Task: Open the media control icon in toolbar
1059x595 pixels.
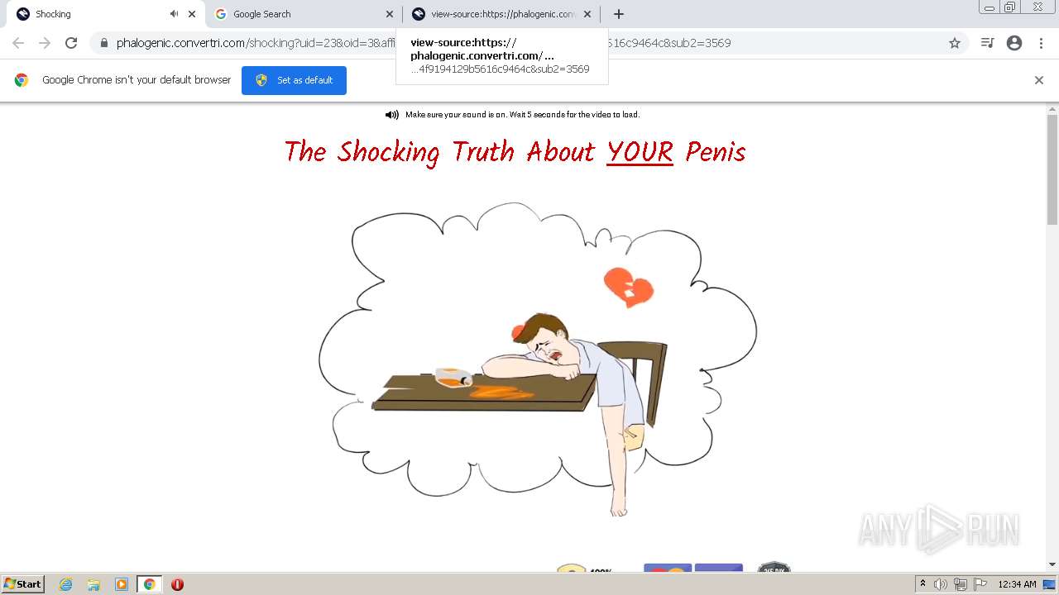Action: (987, 43)
